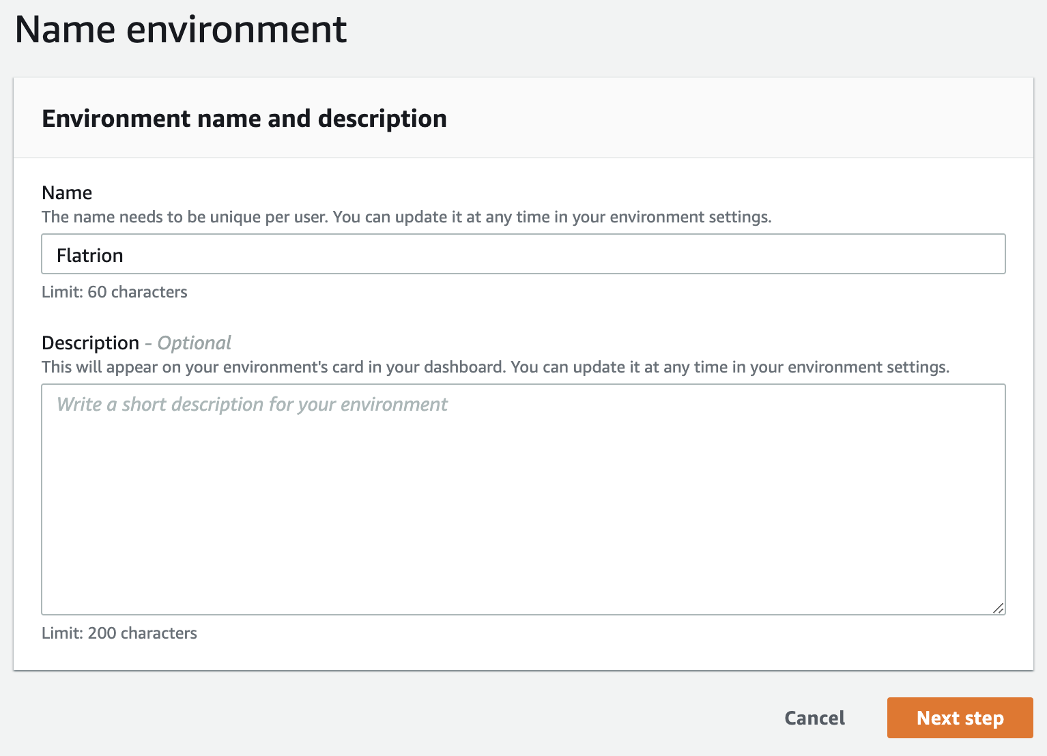Click the placeholder text in the description box
Image resolution: width=1047 pixels, height=756 pixels.
click(251, 403)
